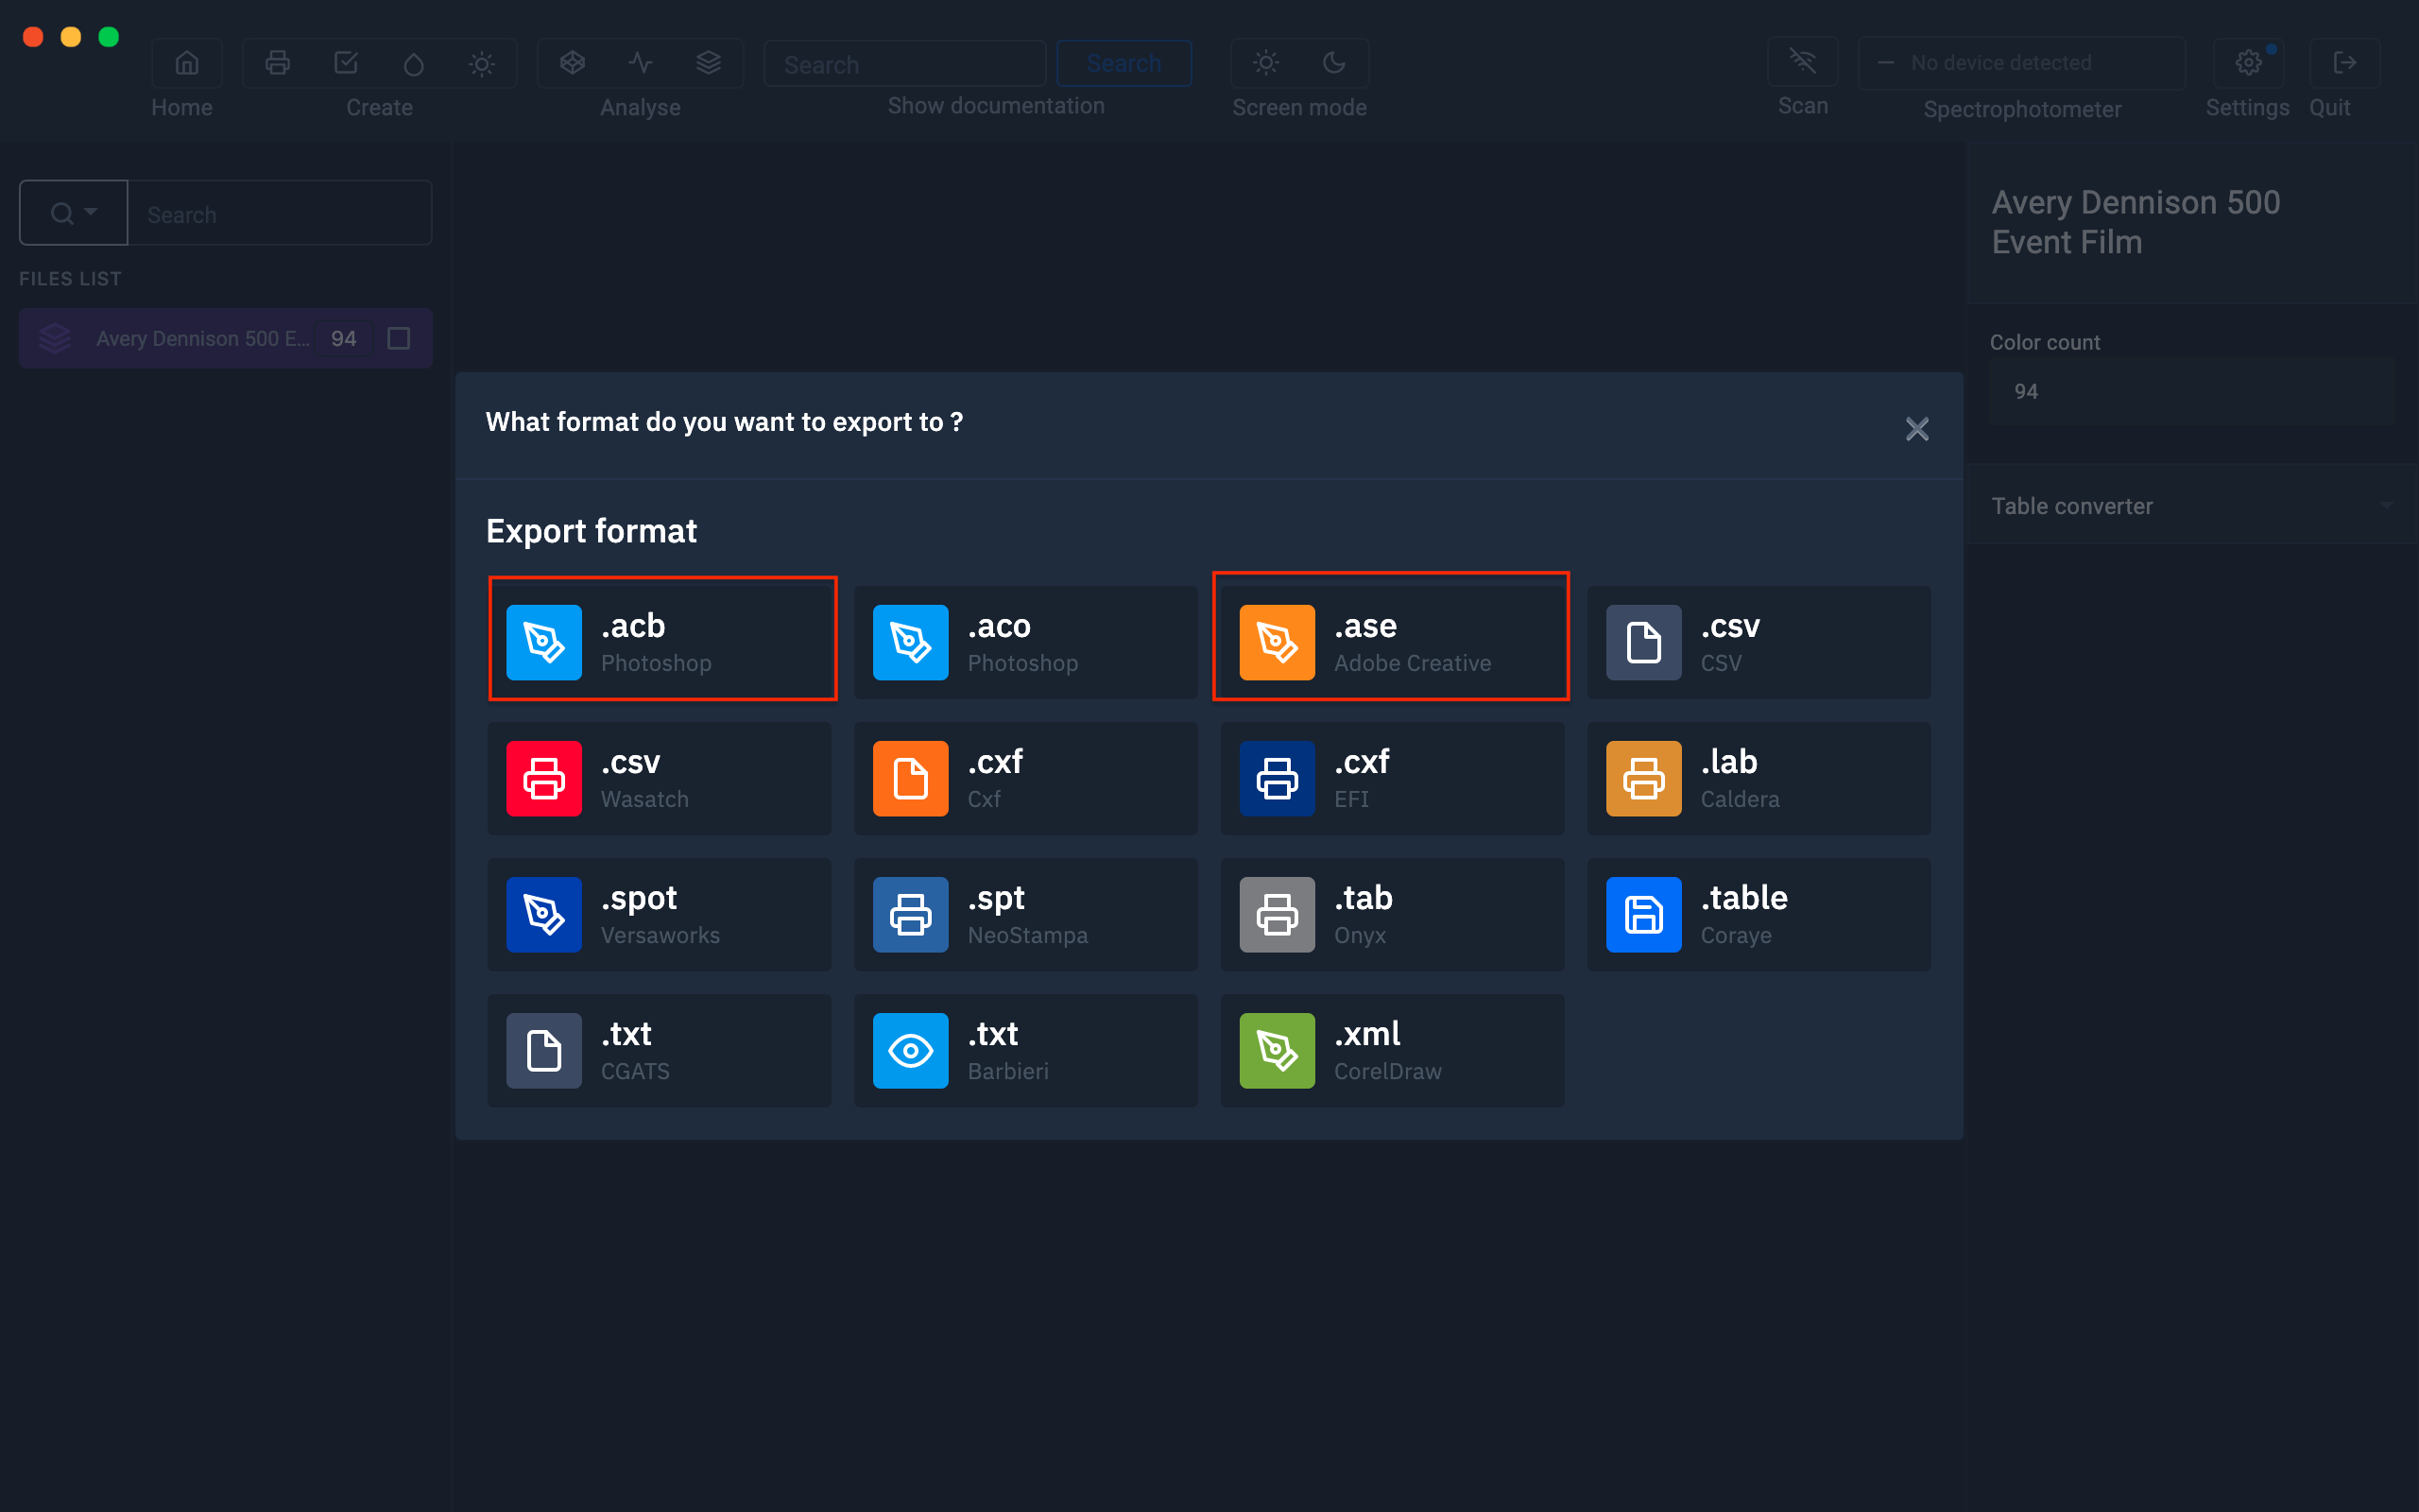Click the sun icon under Create

482,63
